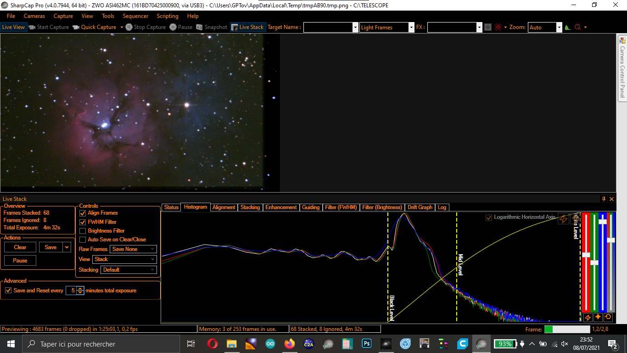Open the Cameras menu
The image size is (627, 353).
pyautogui.click(x=34, y=16)
